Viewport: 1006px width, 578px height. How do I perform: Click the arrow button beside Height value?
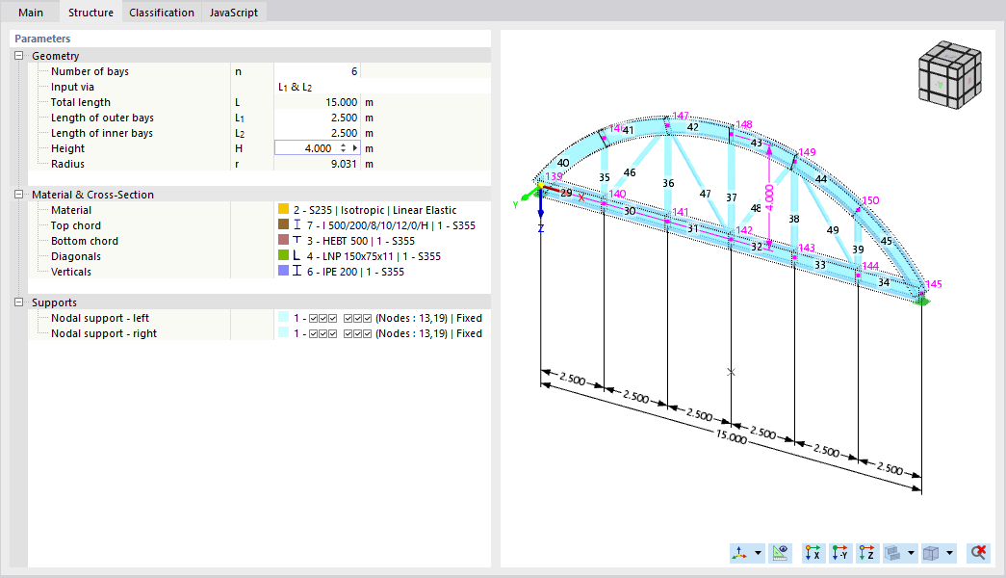pos(355,148)
